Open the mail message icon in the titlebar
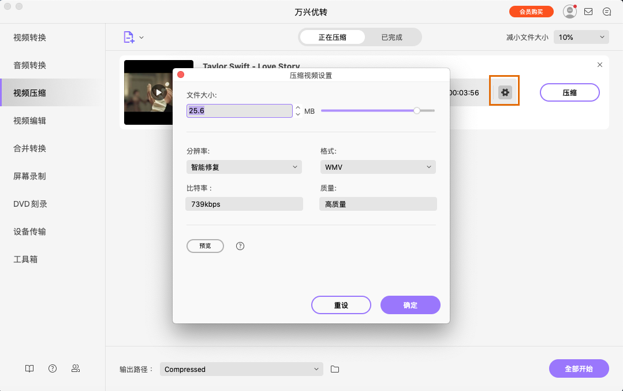The image size is (623, 391). coord(588,11)
